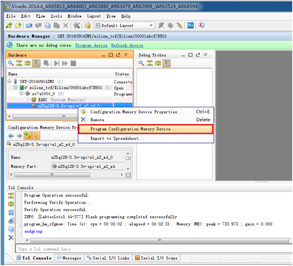The height and width of the screenshot is (266, 293).
Task: Click the Redo arrow in main toolbar
Action: point(38,26)
